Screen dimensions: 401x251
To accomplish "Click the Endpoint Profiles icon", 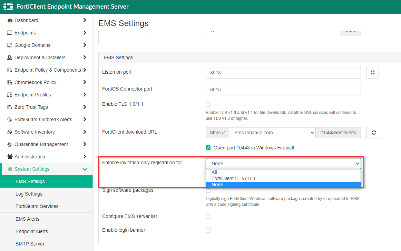I will point(10,95).
